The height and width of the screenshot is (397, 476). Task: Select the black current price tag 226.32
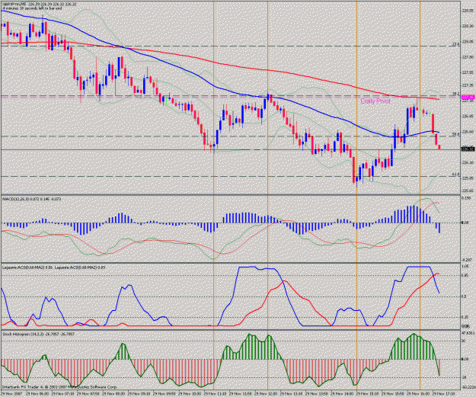[468, 149]
